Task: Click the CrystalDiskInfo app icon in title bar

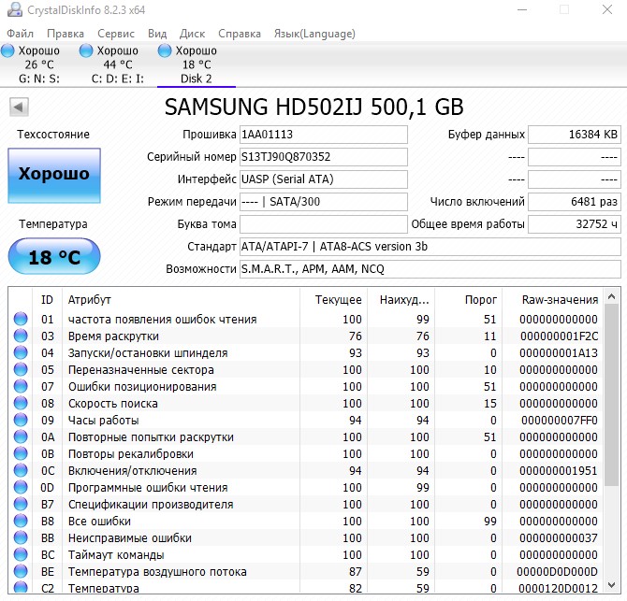Action: click(11, 10)
